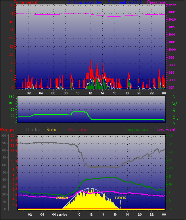Select the 40 value on the wind speed axis
This screenshot has height=220, width=186.
point(12,22)
